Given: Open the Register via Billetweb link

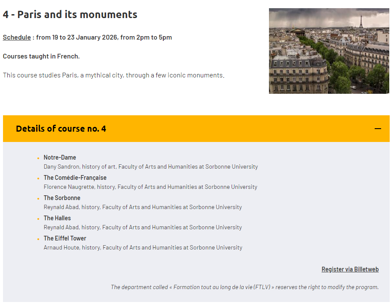Looking at the screenshot, I should [x=350, y=269].
